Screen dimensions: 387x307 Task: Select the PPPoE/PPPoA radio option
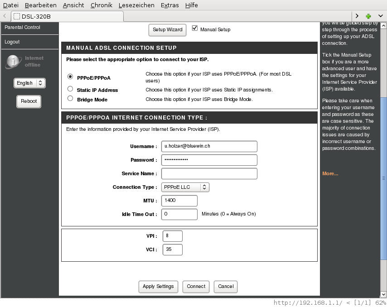70,77
